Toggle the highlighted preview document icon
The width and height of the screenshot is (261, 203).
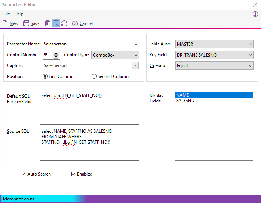[56, 23]
